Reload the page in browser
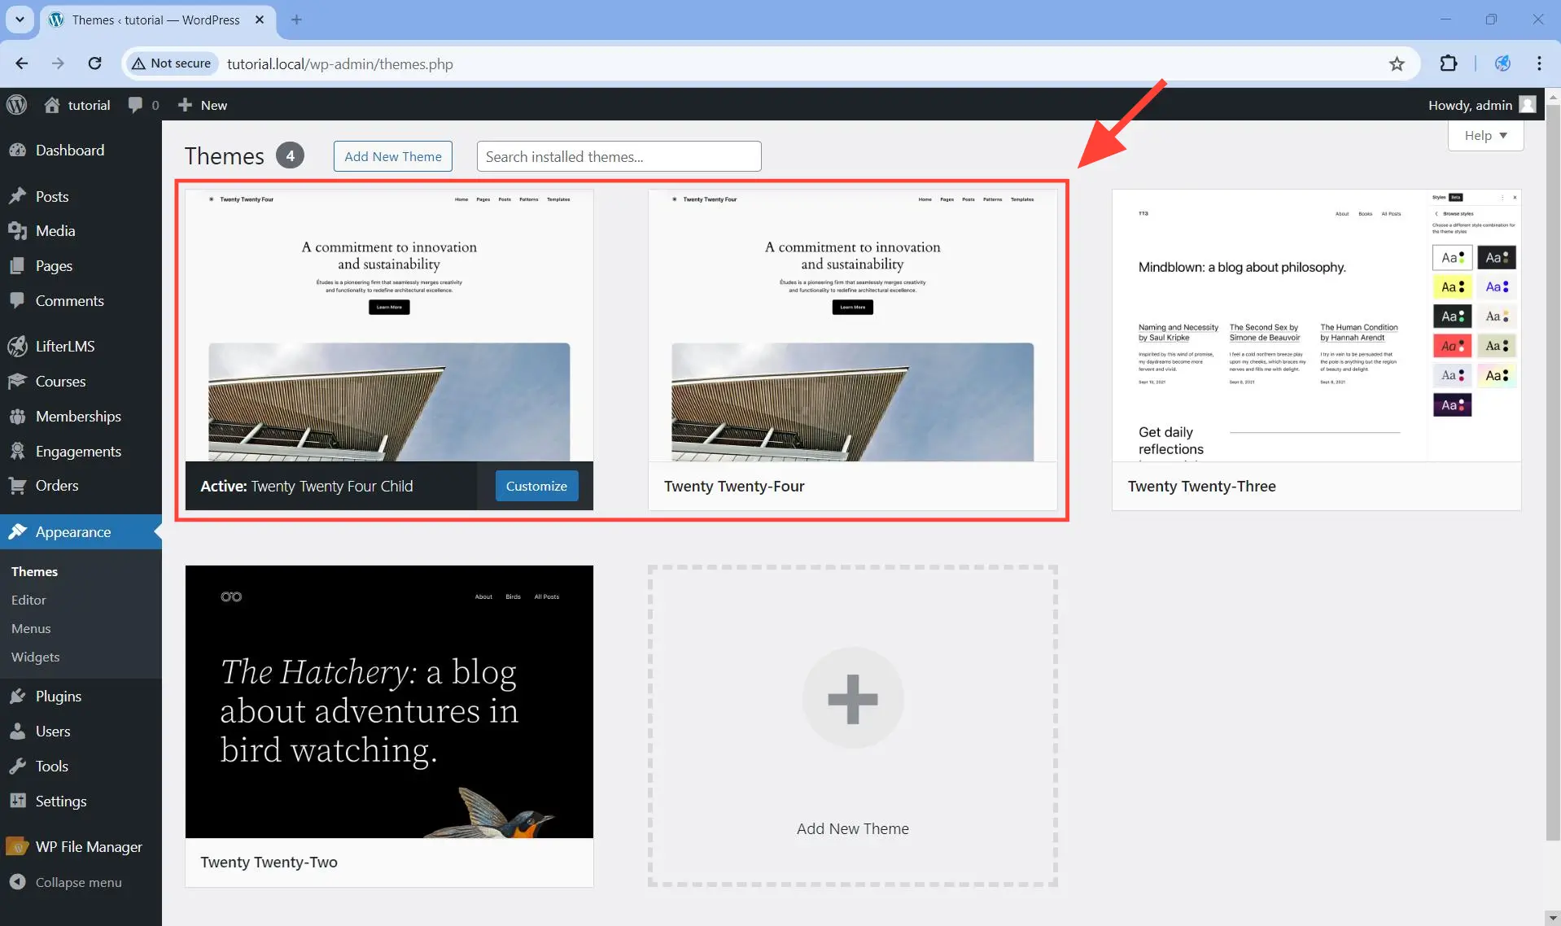The image size is (1561, 926). (94, 63)
